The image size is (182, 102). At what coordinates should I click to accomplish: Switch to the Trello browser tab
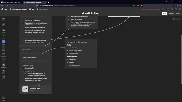(12, 2)
